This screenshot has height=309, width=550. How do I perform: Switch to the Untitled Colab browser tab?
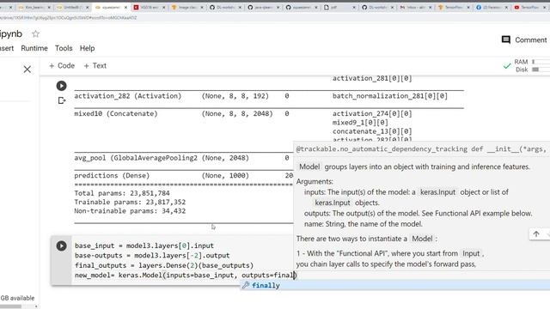[72, 8]
